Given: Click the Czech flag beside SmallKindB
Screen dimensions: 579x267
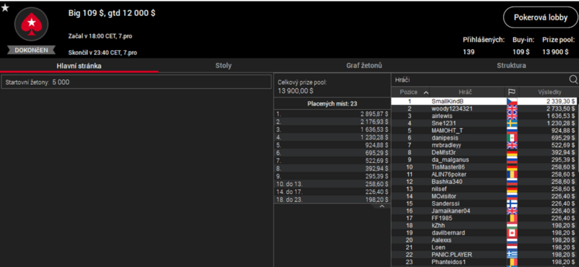Looking at the screenshot, I should (512, 101).
